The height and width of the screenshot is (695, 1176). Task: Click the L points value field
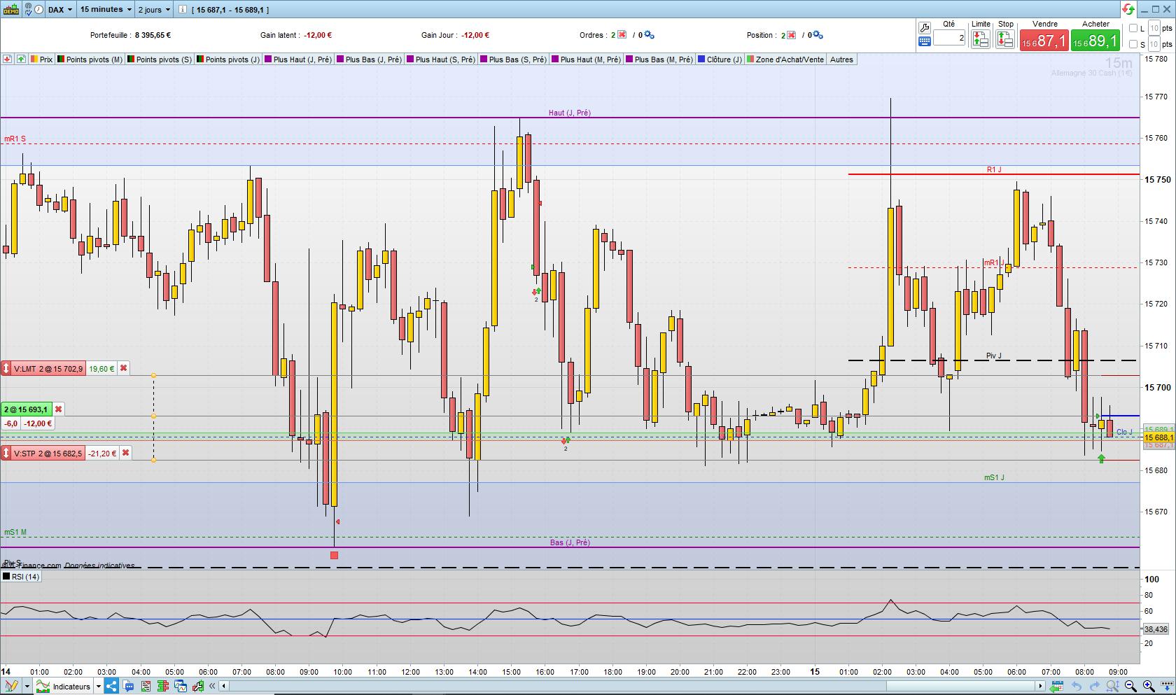pyautogui.click(x=1154, y=29)
